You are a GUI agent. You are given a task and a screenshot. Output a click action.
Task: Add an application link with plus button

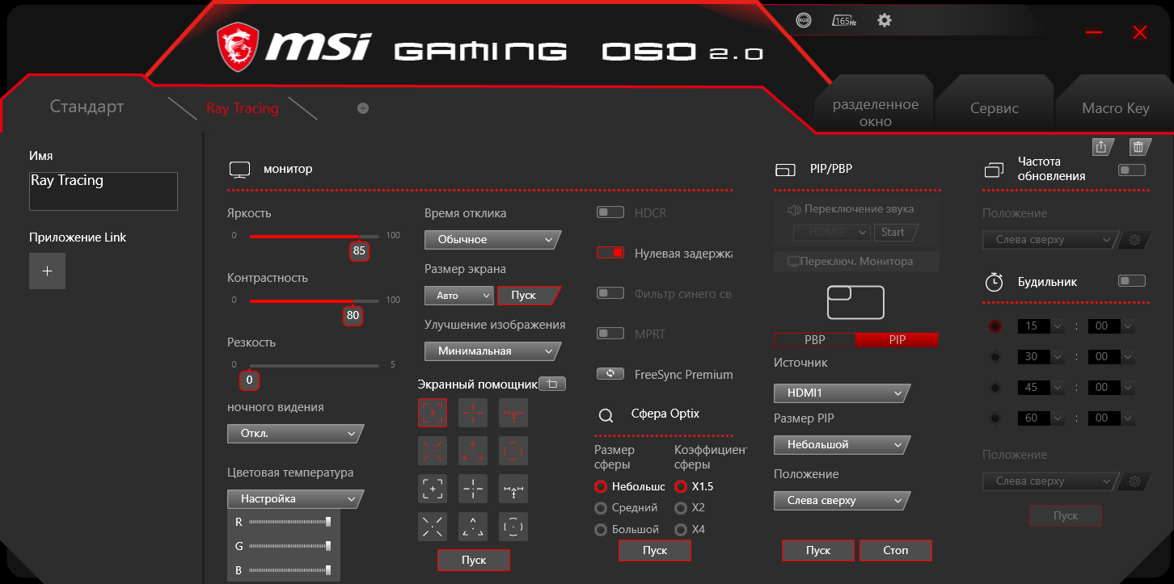click(x=47, y=271)
